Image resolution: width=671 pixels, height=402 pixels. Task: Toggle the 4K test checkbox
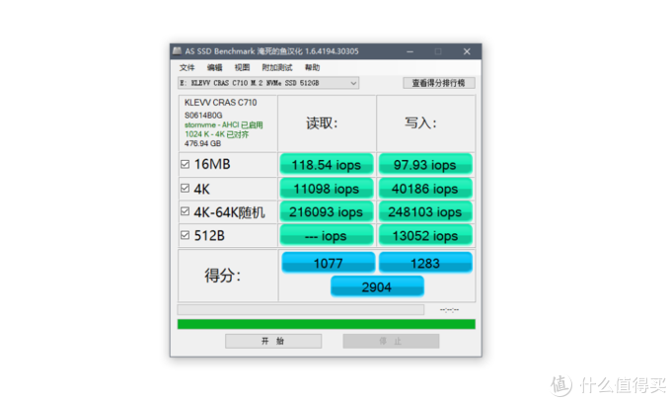[185, 189]
